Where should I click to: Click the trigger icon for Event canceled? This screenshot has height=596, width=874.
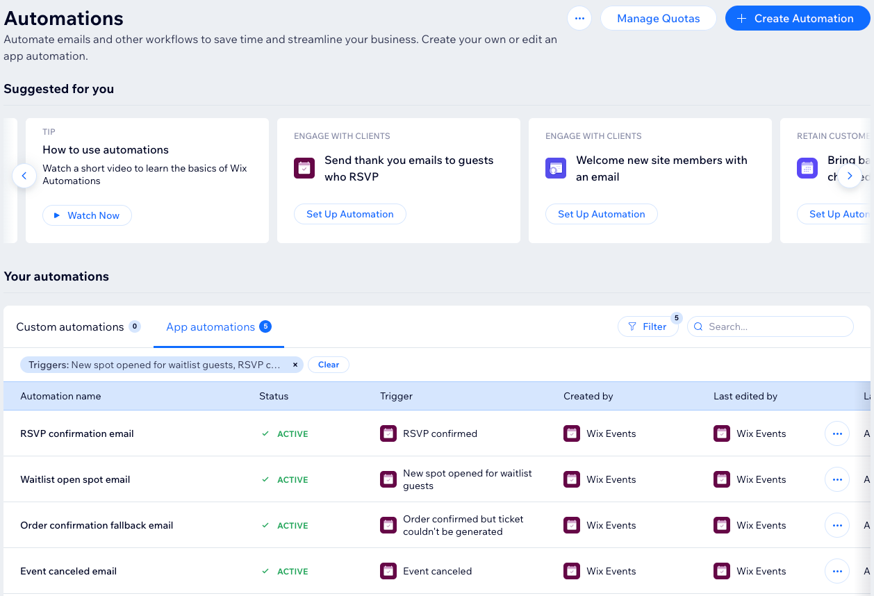[388, 571]
